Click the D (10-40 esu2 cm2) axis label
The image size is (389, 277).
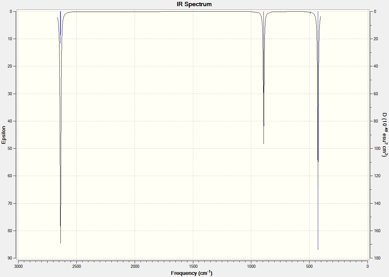(384, 135)
